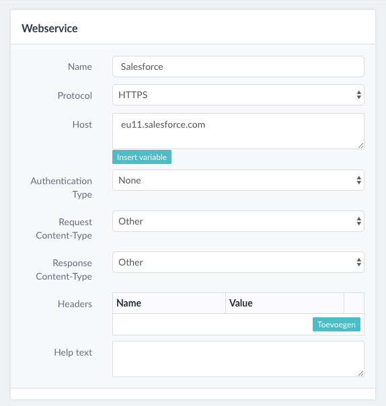
Task: Open the Protocol dropdown showing HTTPS
Action: pyautogui.click(x=238, y=95)
